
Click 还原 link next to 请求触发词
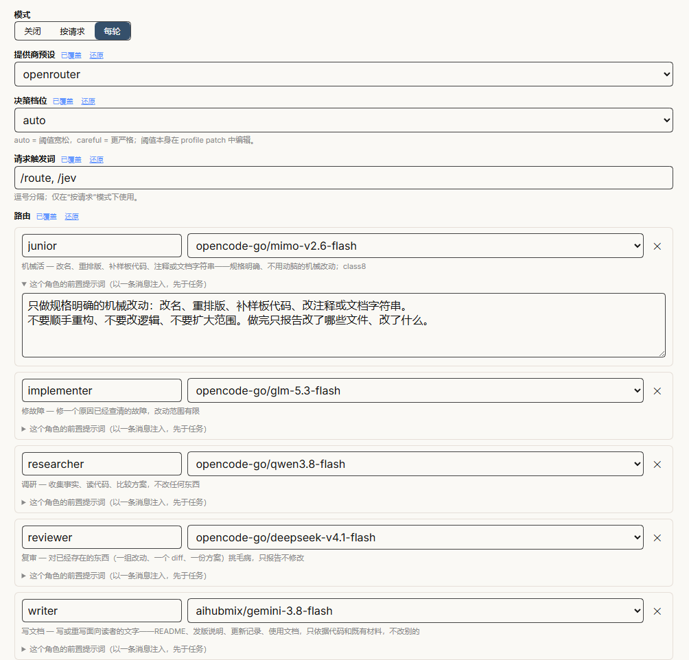[96, 159]
